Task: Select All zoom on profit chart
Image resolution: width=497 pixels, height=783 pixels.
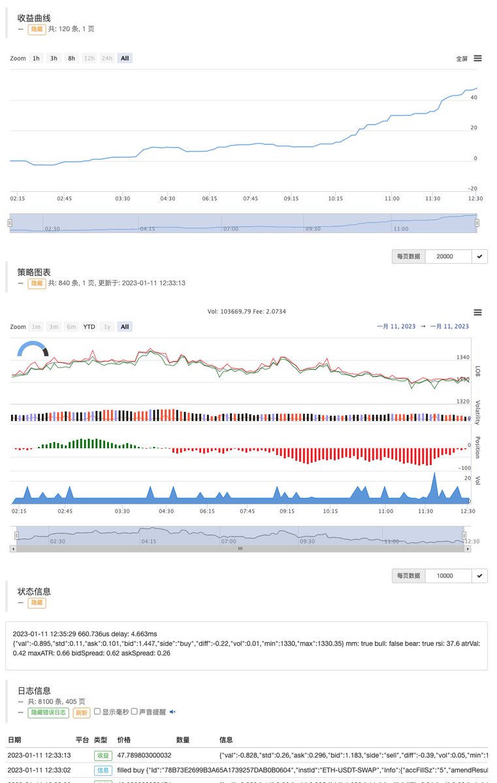Action: click(125, 58)
